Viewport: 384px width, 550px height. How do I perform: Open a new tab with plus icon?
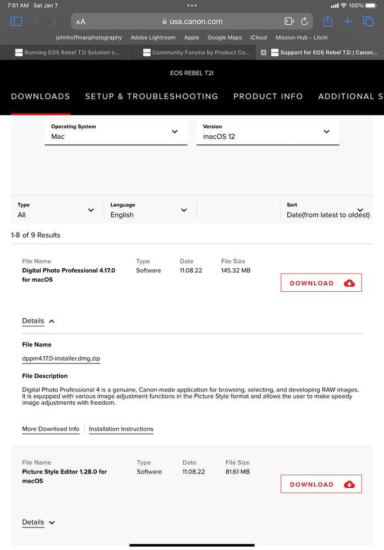coord(348,21)
